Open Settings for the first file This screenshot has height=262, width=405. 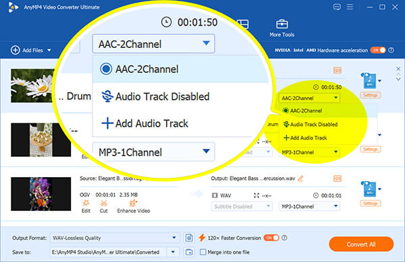[x=370, y=95]
